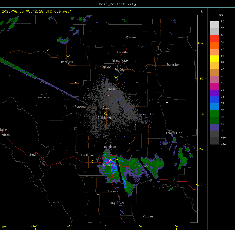This screenshot has height=230, width=235.
Task: Select the light blue 33-30 dBZ legend swatch
Action: point(214,107)
